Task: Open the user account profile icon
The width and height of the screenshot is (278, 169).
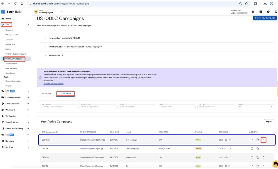Action: coord(275,12)
